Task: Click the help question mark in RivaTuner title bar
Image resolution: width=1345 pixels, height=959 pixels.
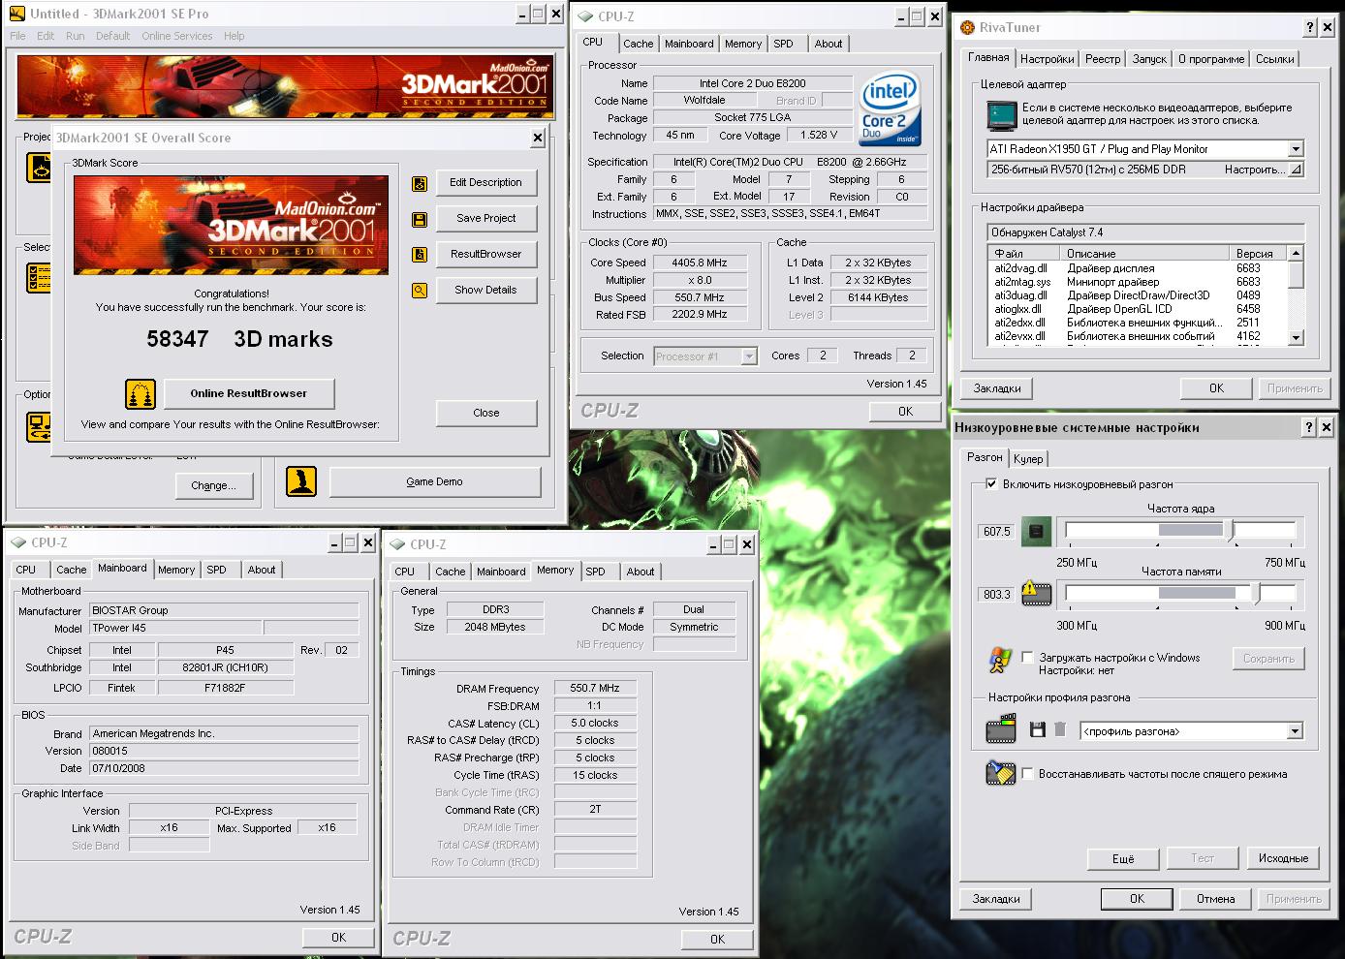Action: [1310, 27]
